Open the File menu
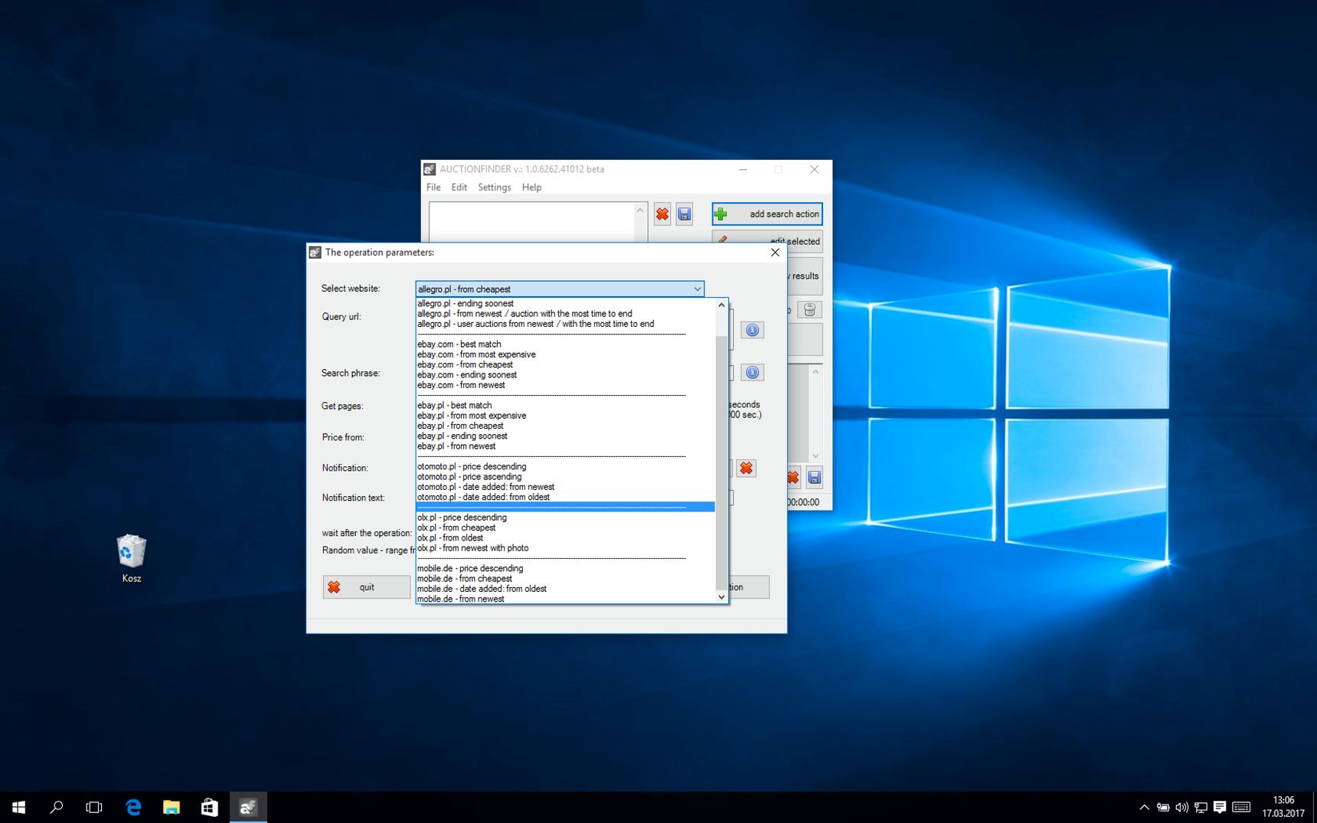 (433, 188)
